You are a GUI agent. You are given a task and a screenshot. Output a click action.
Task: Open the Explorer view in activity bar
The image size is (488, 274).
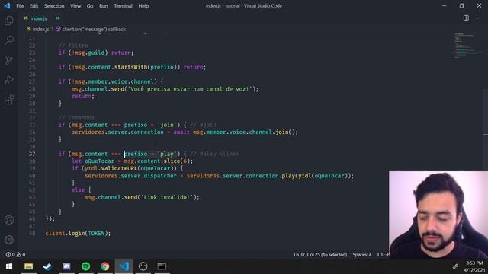pyautogui.click(x=9, y=21)
